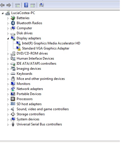The image size is (130, 151).
Task: Expand the Batteries node
Action: [x=8, y=18]
